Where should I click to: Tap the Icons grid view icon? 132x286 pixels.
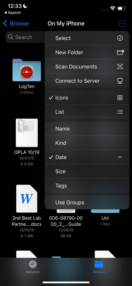click(120, 98)
